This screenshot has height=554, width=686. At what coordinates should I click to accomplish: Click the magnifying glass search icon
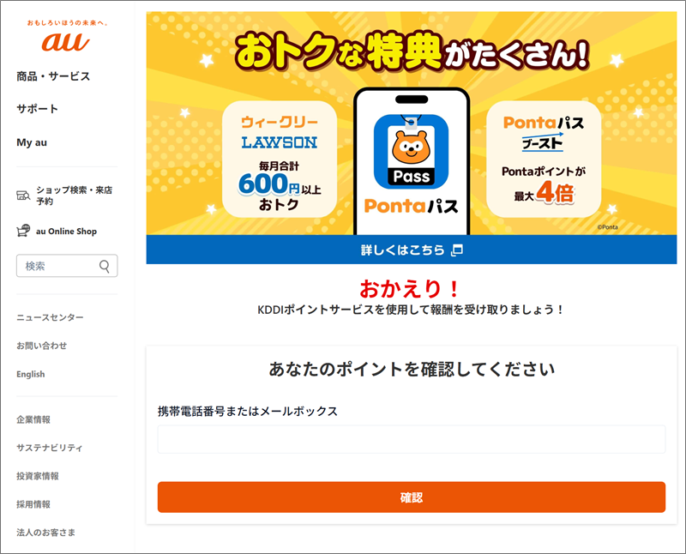[x=105, y=266]
